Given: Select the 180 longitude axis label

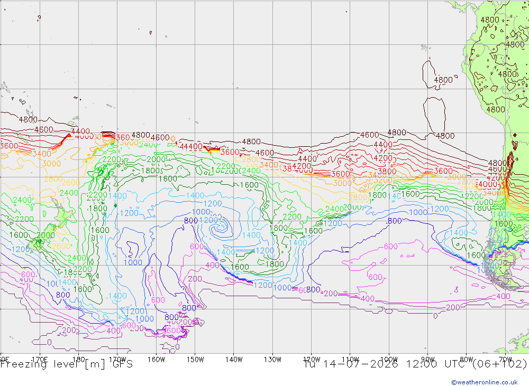Looking at the screenshot, I should (79, 360).
